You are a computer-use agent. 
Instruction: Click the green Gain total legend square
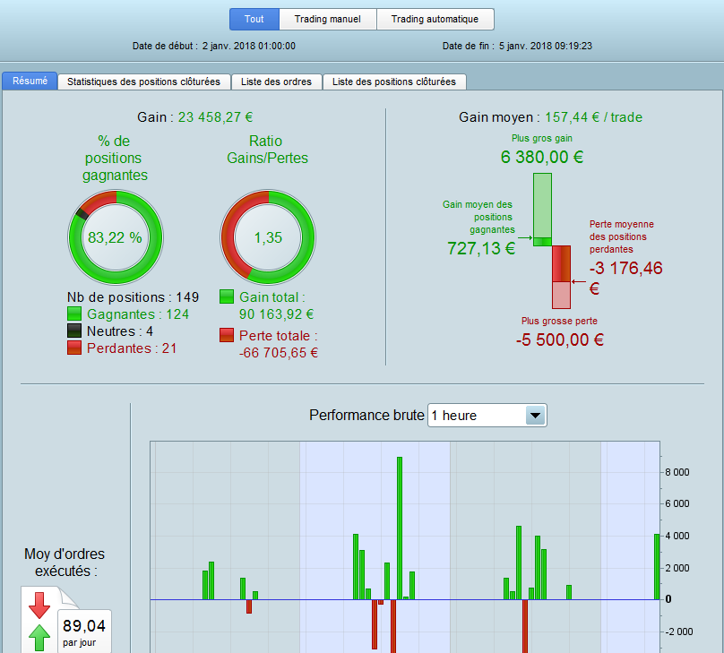(x=227, y=296)
